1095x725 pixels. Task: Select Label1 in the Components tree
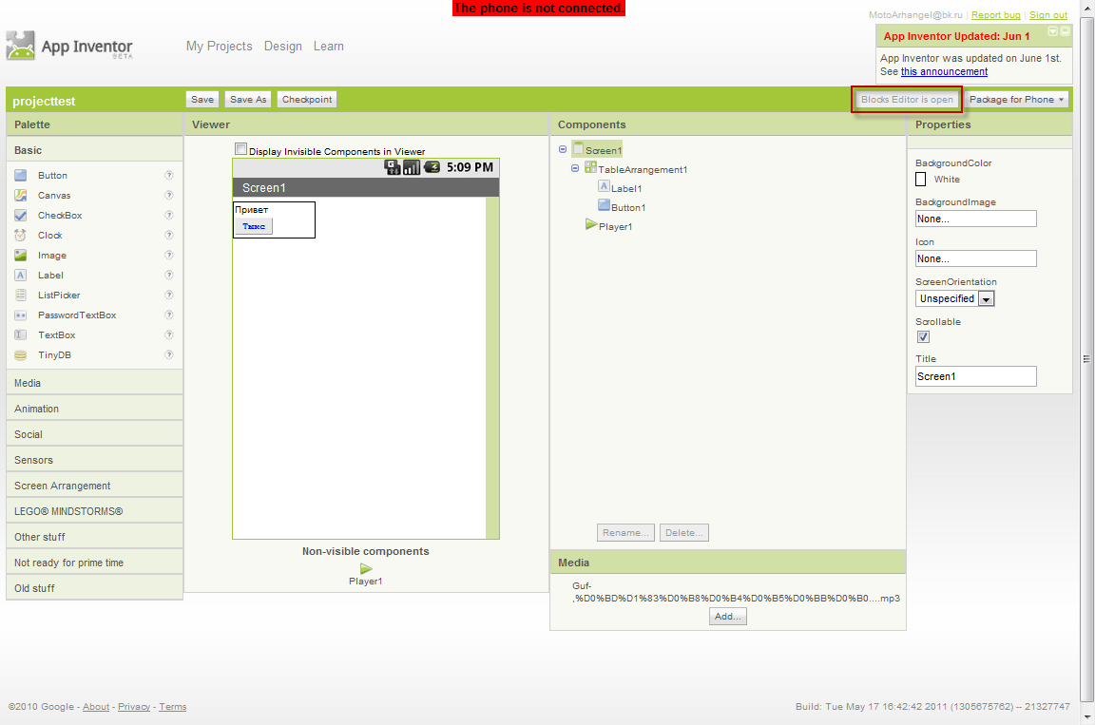pyautogui.click(x=620, y=188)
